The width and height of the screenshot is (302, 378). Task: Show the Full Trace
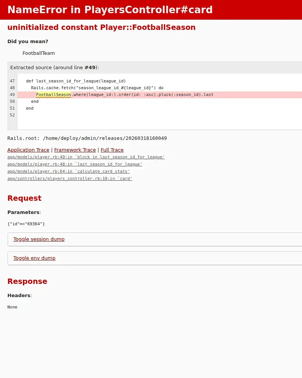(x=112, y=150)
